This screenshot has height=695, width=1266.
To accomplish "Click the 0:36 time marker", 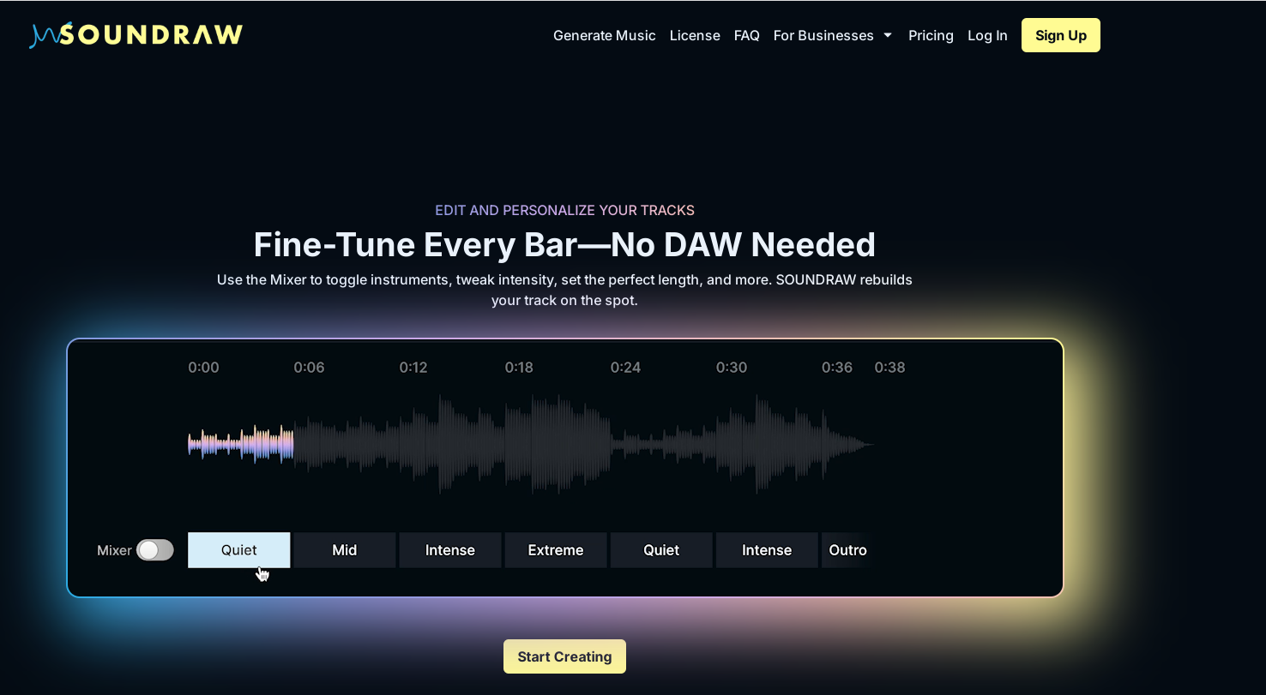I will [837, 368].
